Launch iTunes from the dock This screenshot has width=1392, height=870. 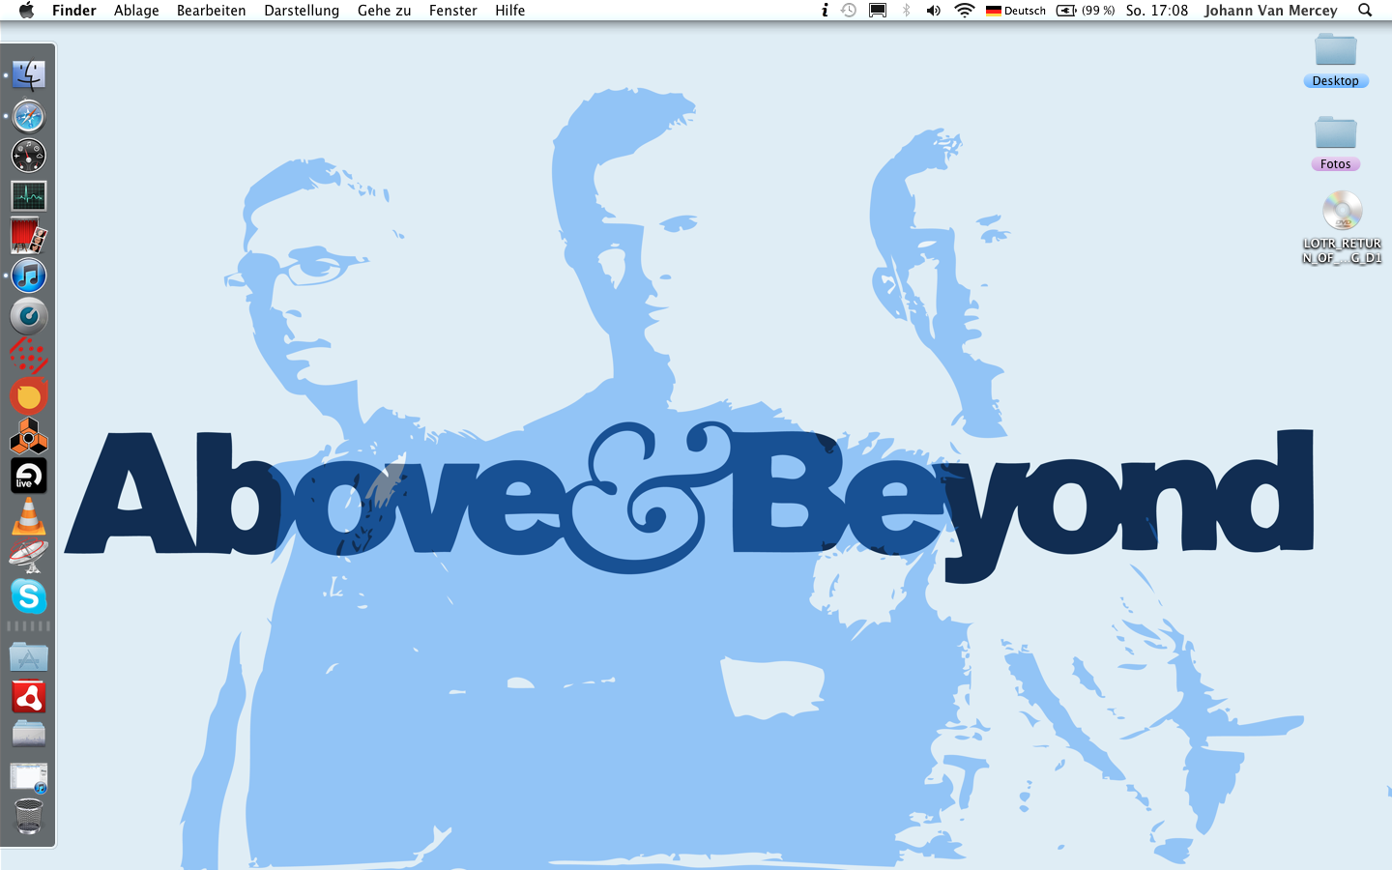point(28,275)
